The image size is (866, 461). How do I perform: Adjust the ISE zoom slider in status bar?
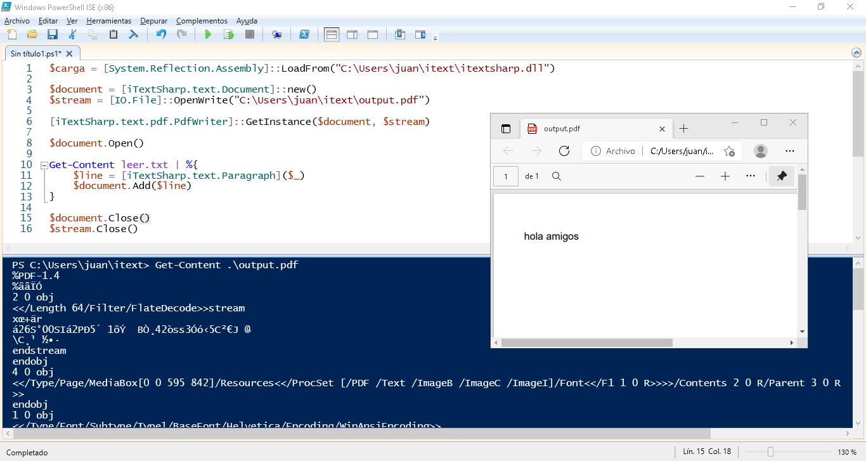tap(770, 452)
